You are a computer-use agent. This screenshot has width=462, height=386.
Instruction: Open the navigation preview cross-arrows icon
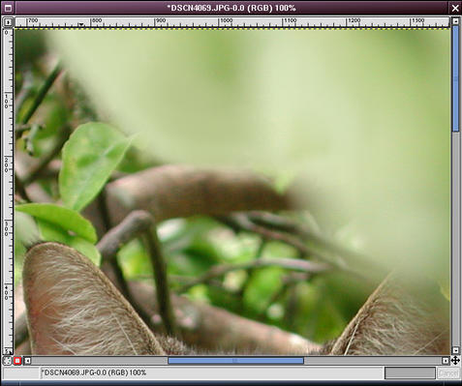[x=455, y=360]
